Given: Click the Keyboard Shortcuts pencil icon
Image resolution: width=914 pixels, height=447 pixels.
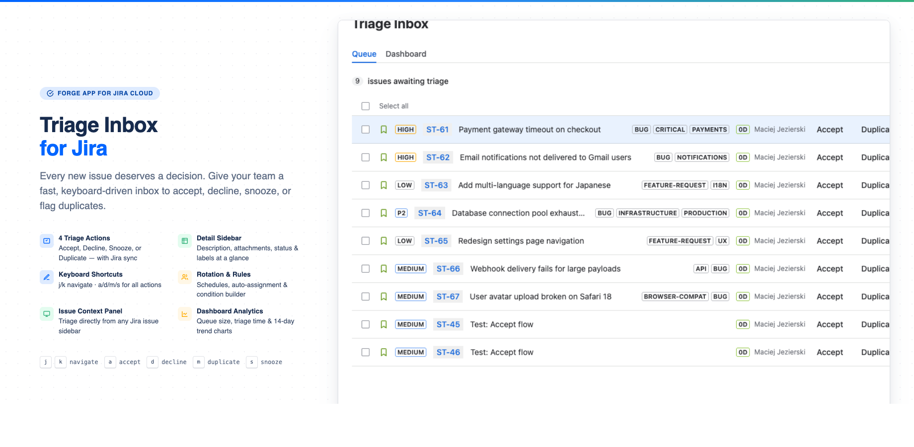Looking at the screenshot, I should (46, 277).
